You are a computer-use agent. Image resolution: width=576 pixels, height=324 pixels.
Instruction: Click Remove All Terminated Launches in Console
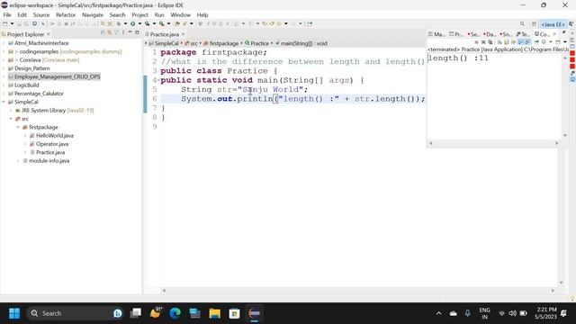pos(490,42)
